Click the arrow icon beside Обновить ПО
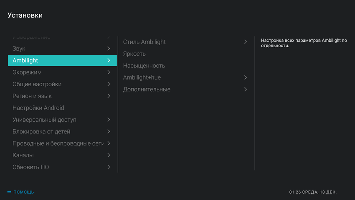Screen dimensions: 355x200 click(109, 167)
